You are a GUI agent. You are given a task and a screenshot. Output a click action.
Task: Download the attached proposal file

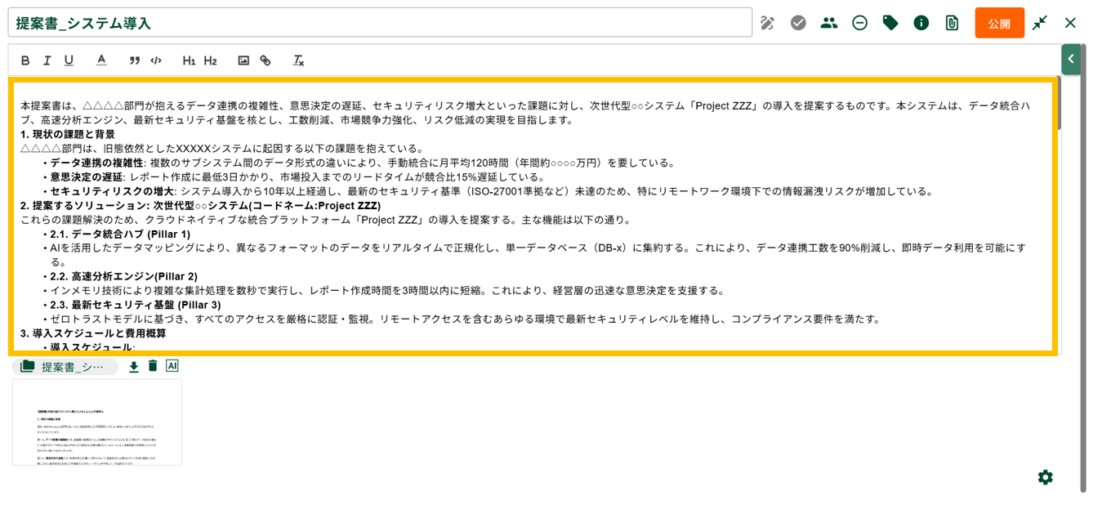(x=134, y=367)
